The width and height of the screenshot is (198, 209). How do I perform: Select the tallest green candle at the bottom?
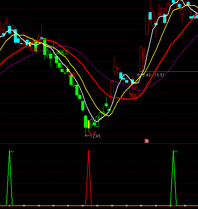(x=85, y=121)
